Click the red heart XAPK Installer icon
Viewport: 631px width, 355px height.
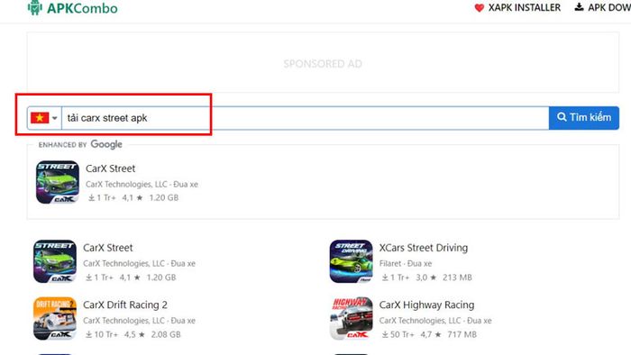tap(479, 7)
